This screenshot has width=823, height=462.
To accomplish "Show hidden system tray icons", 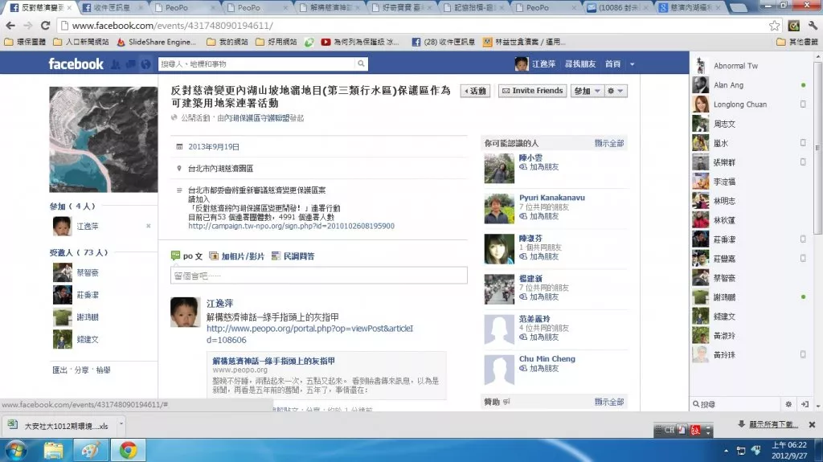I will 726,451.
